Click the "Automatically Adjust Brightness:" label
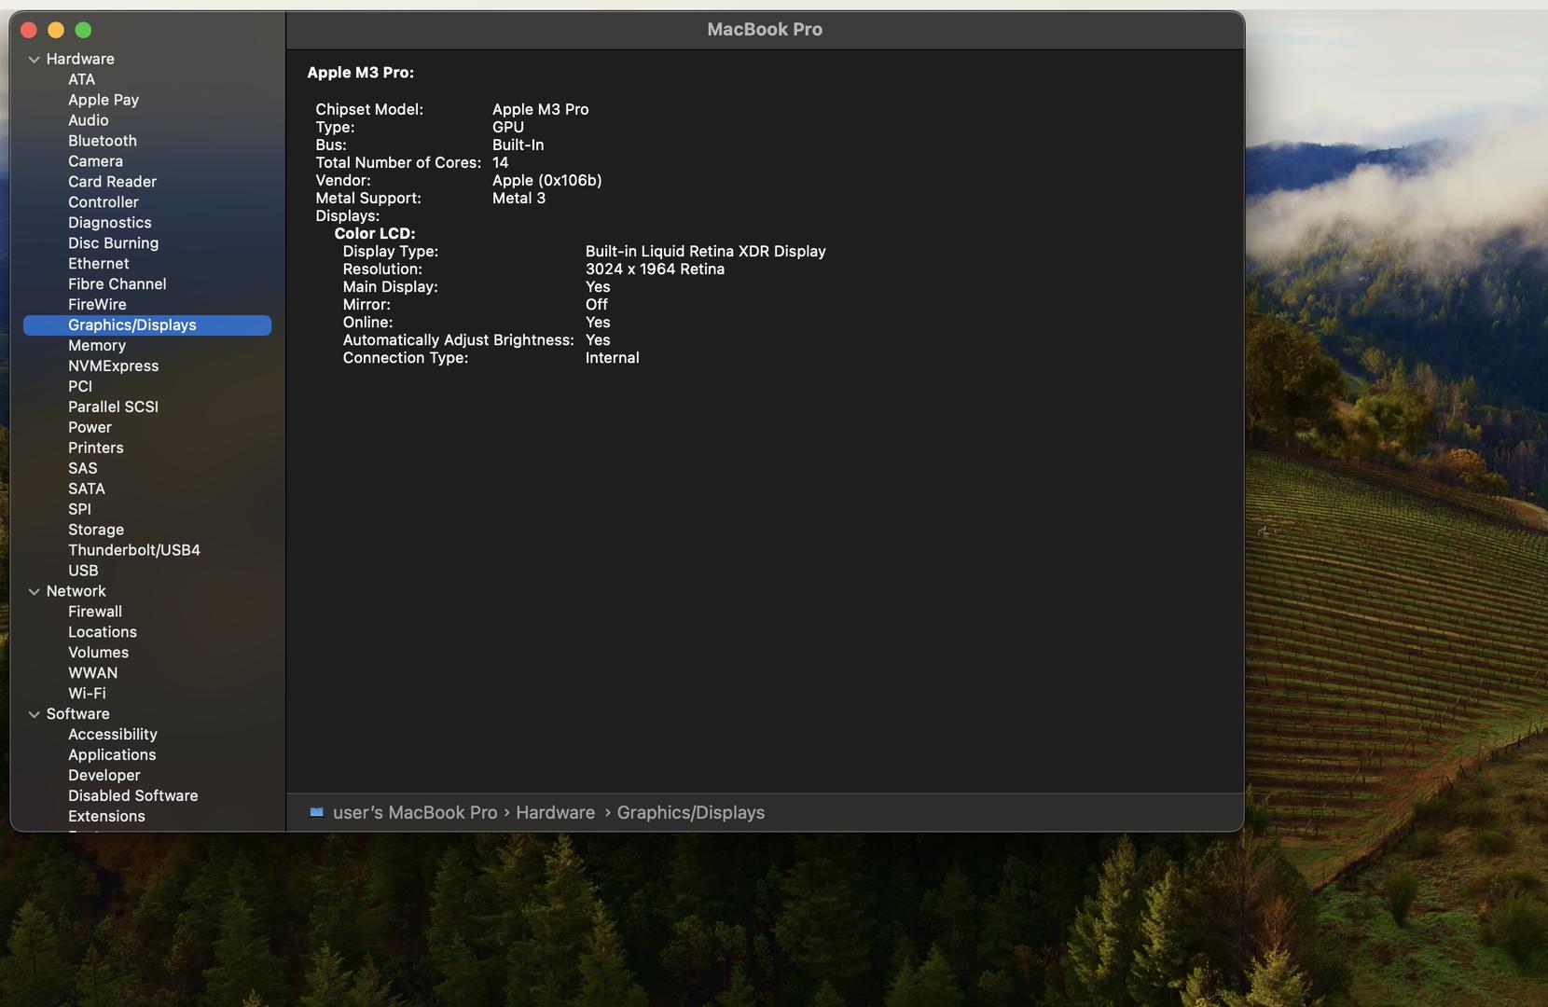Viewport: 1548px width, 1007px height. click(458, 340)
